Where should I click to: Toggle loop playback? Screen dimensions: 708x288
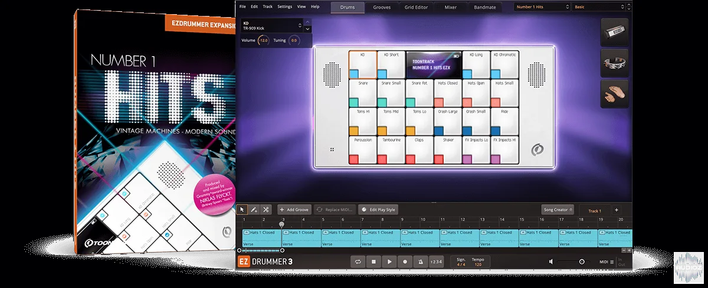pos(358,261)
